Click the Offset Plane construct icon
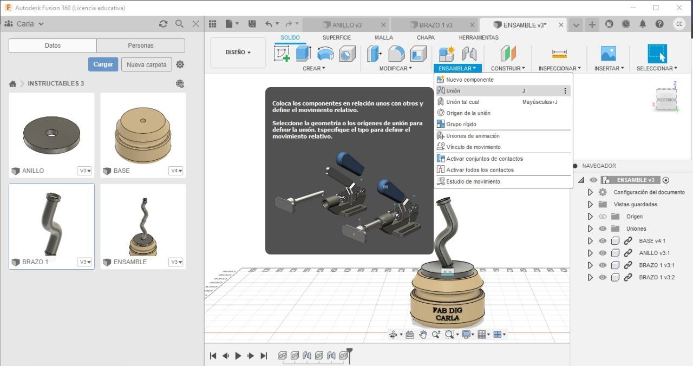The image size is (693, 366). pos(508,54)
